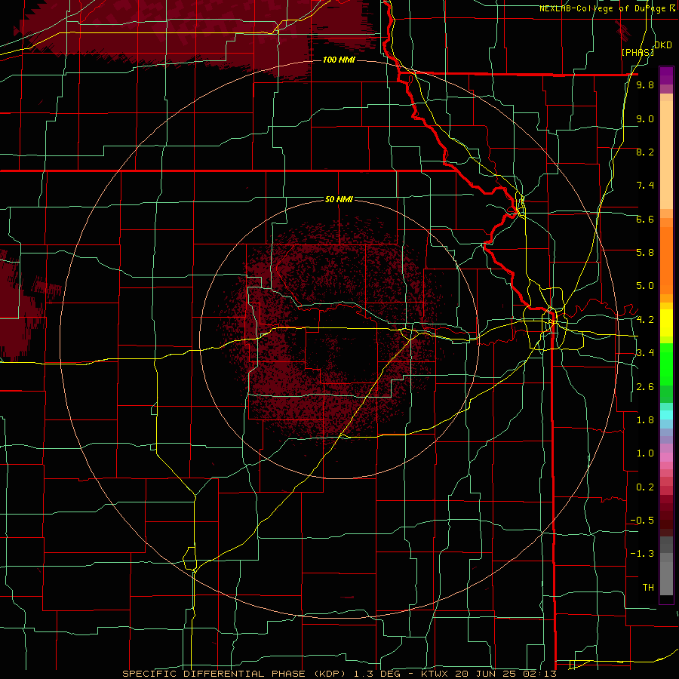The width and height of the screenshot is (679, 679).
Task: Click the 5.8 value on the color scale
Action: (x=645, y=252)
